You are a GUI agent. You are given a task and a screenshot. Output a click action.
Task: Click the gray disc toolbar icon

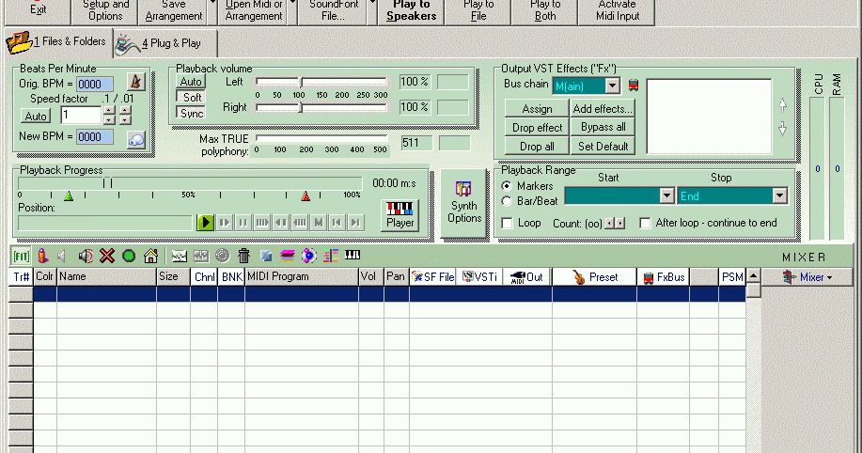pos(222,256)
